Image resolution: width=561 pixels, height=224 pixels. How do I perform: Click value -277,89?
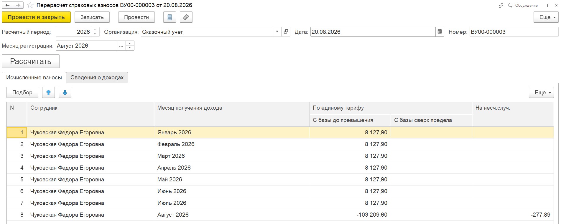pos(513,215)
